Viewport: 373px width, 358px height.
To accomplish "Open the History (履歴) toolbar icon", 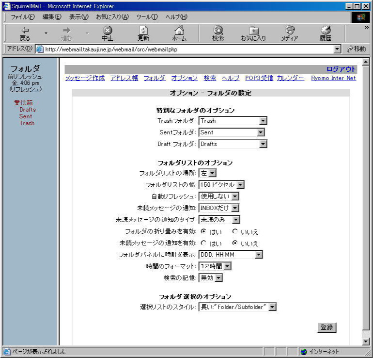I will point(326,33).
